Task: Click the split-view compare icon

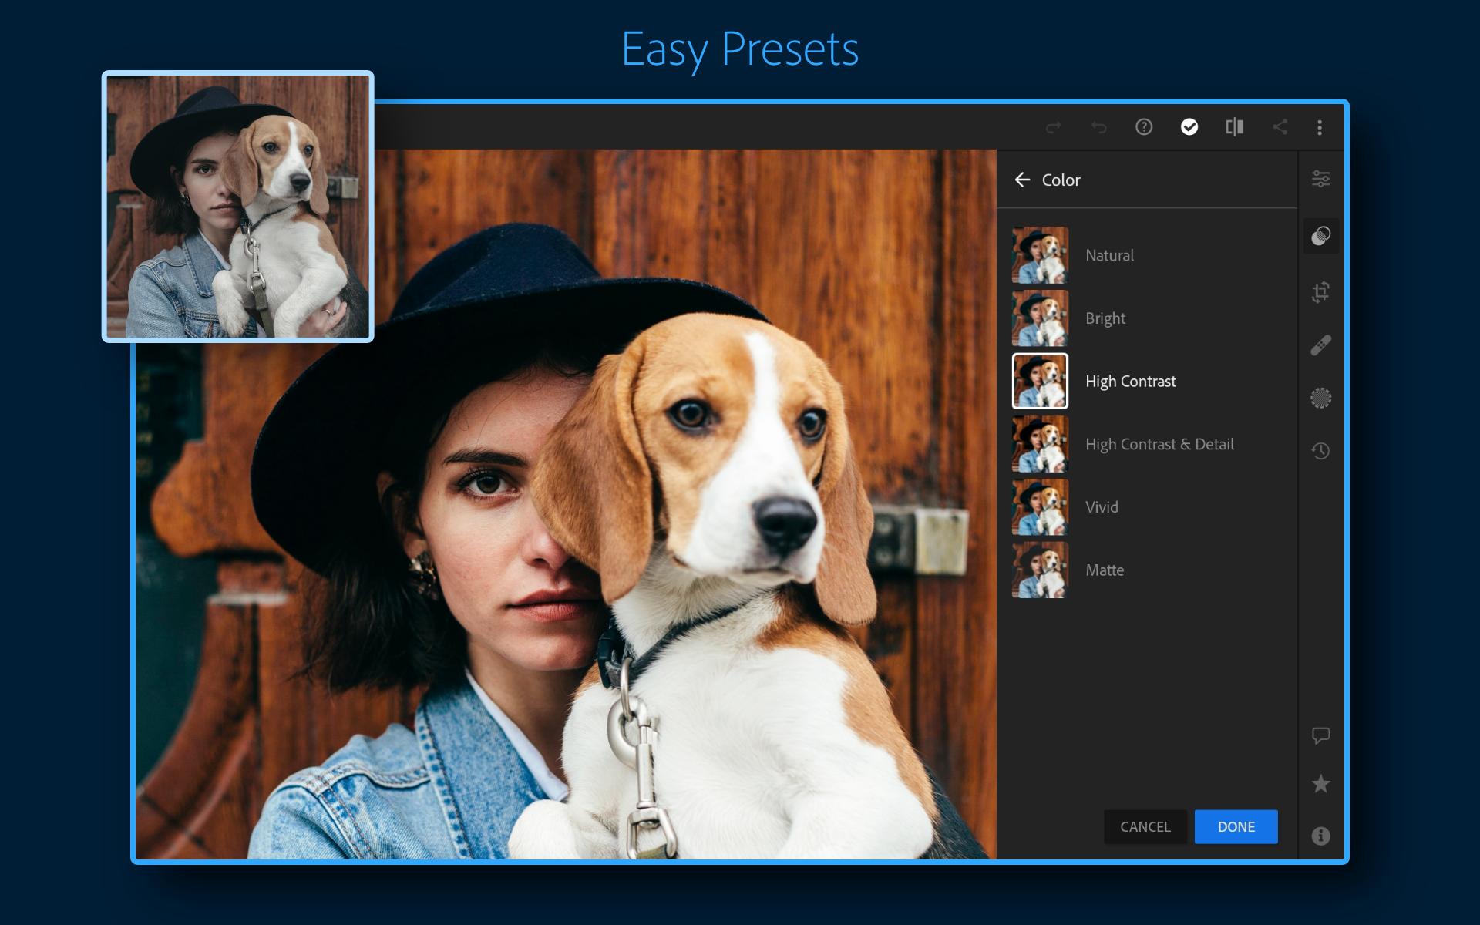Action: click(1234, 129)
